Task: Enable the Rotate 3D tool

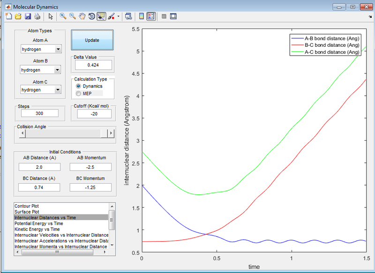Action: [91, 16]
